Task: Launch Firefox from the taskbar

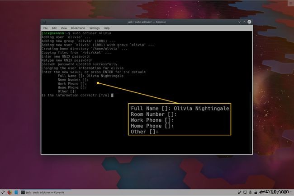Action: (x=9, y=192)
